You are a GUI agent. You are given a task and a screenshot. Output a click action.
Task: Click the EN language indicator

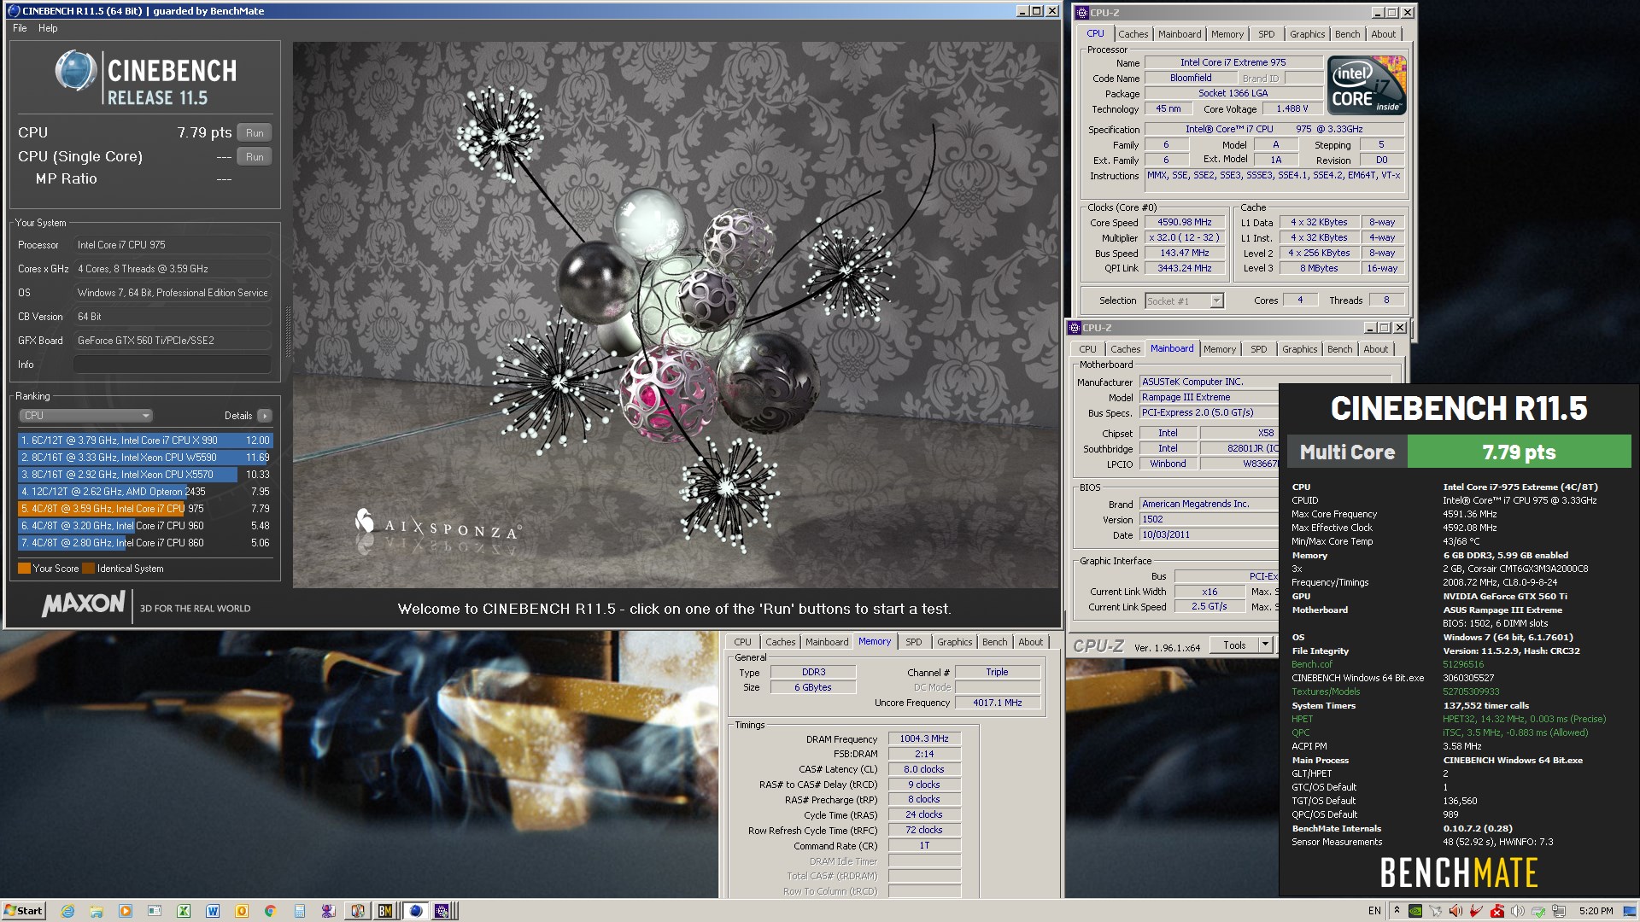click(x=1374, y=911)
